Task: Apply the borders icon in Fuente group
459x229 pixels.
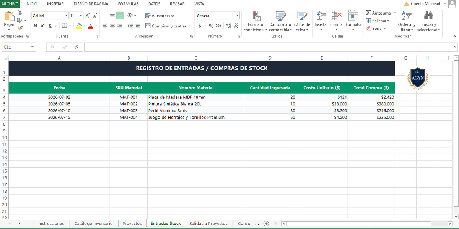Action: (x=65, y=26)
